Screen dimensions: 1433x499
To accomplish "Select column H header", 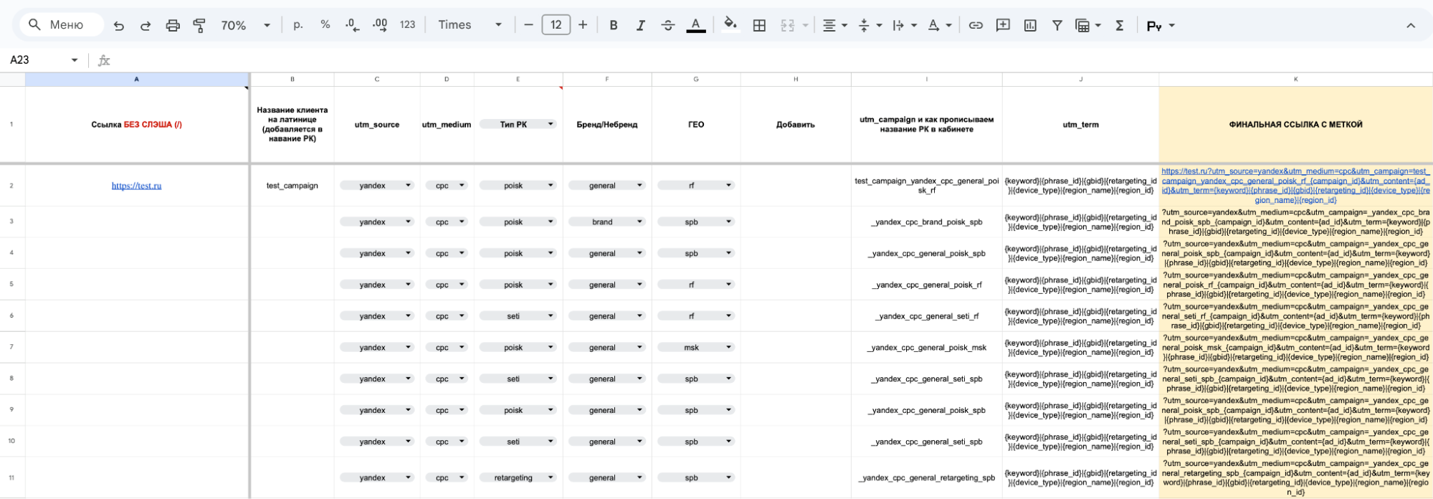I will 796,80.
